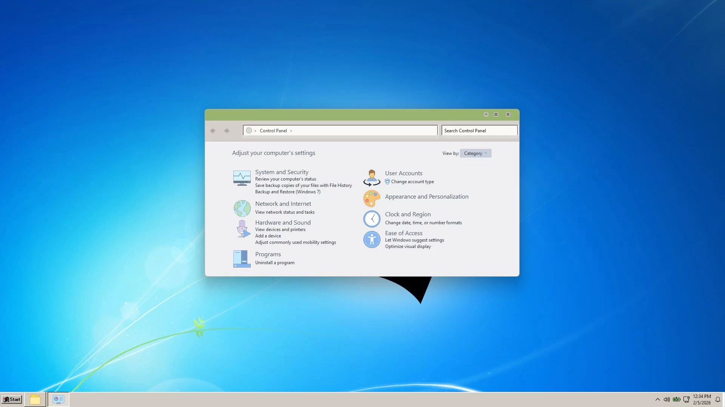The width and height of the screenshot is (725, 407).
Task: Open the Appearance and Personalization palette icon
Action: [372, 199]
